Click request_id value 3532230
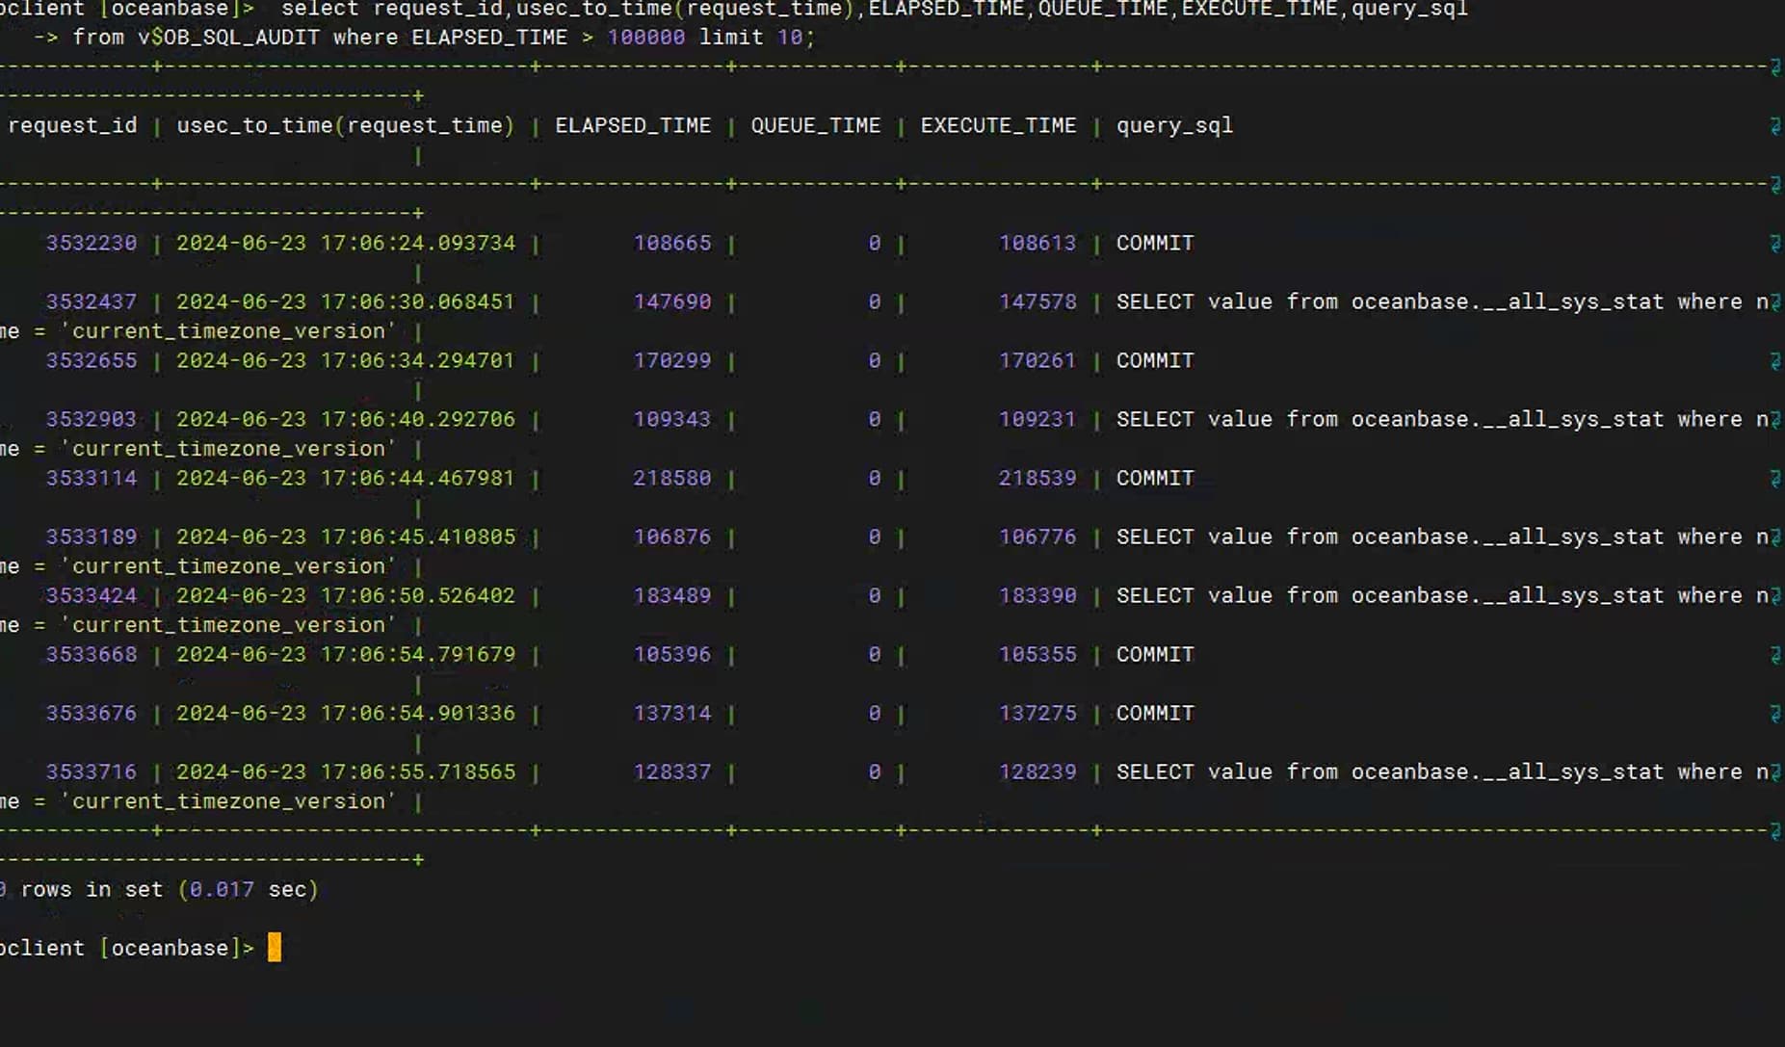 tap(92, 243)
